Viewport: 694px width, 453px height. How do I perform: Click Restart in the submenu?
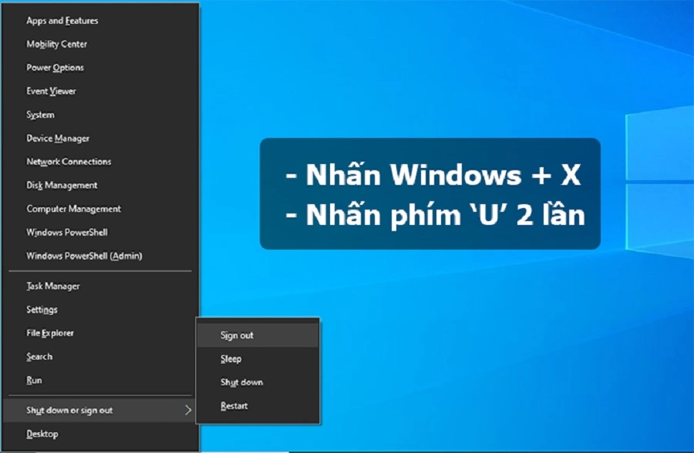click(258, 406)
